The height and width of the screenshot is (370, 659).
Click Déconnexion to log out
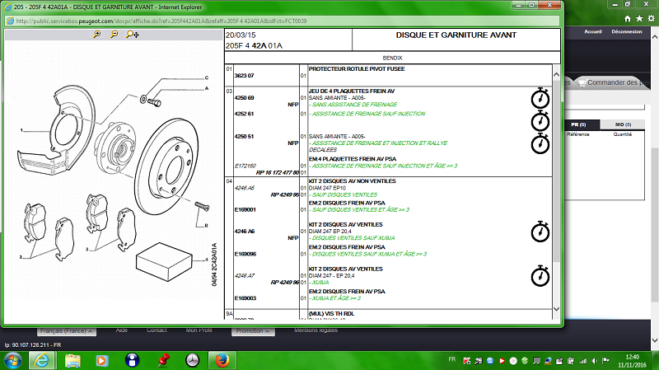[x=627, y=31]
